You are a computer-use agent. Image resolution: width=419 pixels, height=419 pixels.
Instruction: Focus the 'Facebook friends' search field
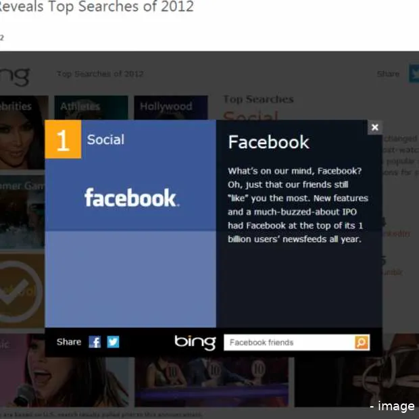click(x=289, y=343)
